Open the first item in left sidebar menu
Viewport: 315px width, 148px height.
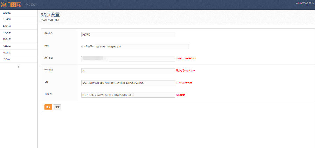coord(7,13)
